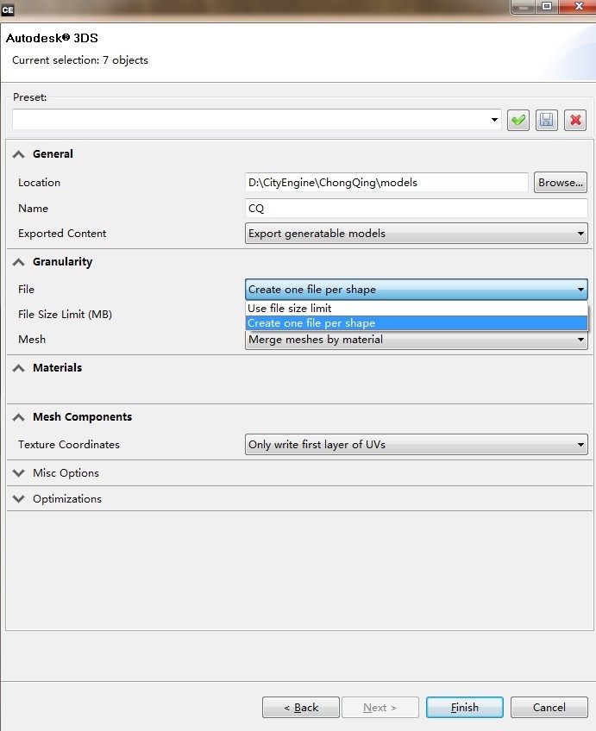596x731 pixels.
Task: Choose 'Use file size limit' option
Action: click(416, 308)
